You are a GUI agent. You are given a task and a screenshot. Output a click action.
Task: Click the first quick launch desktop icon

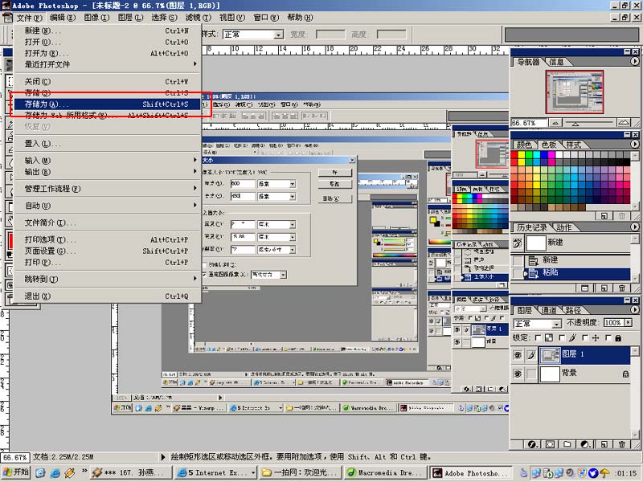pos(39,472)
